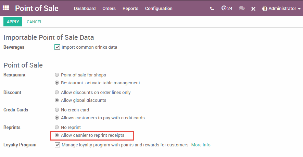Expand the Administrator user dropdown
The height and width of the screenshot is (157, 303).
pyautogui.click(x=282, y=9)
